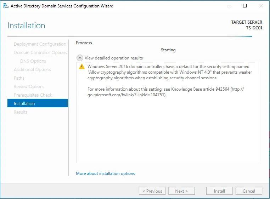Viewport: 270px width, 199px height.
Task: Select the Paths step
Action: click(x=19, y=78)
